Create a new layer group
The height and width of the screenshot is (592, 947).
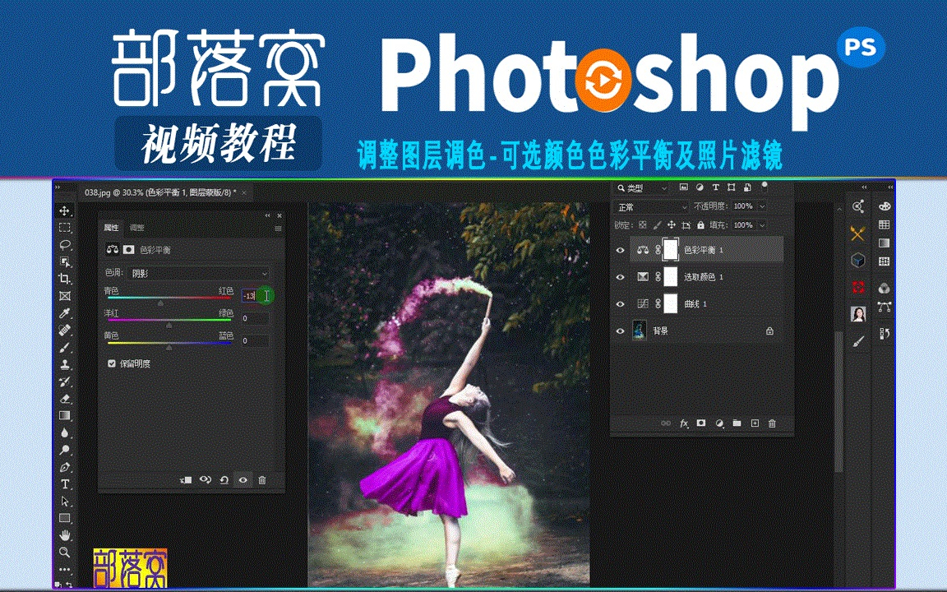(x=737, y=423)
